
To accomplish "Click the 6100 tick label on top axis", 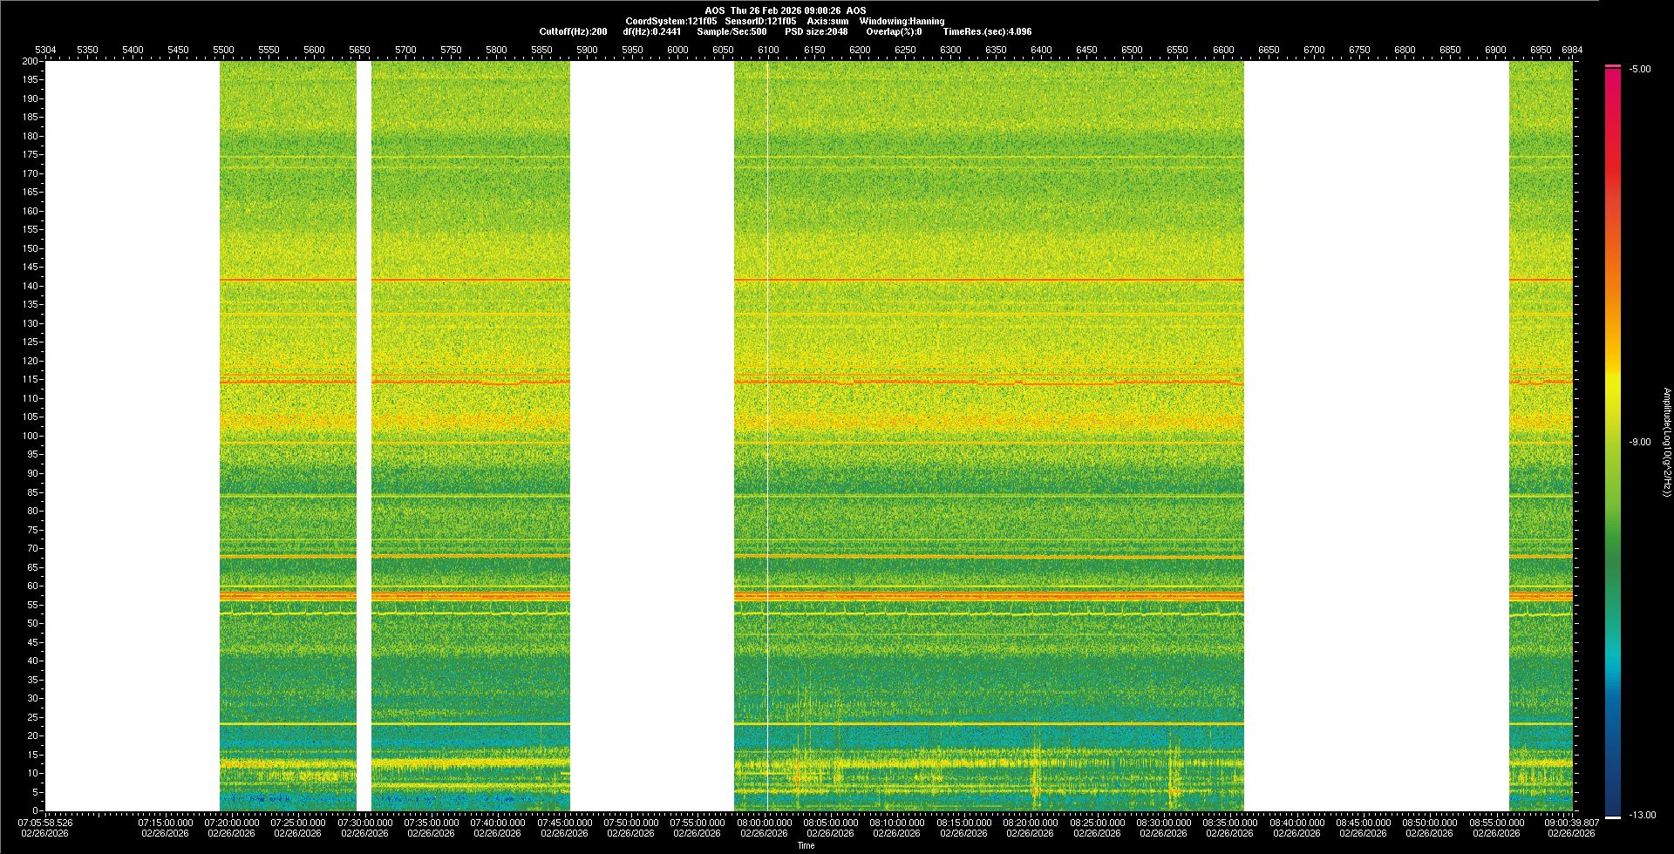I will click(768, 50).
